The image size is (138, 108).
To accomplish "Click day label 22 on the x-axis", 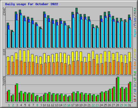I will 93,105.
